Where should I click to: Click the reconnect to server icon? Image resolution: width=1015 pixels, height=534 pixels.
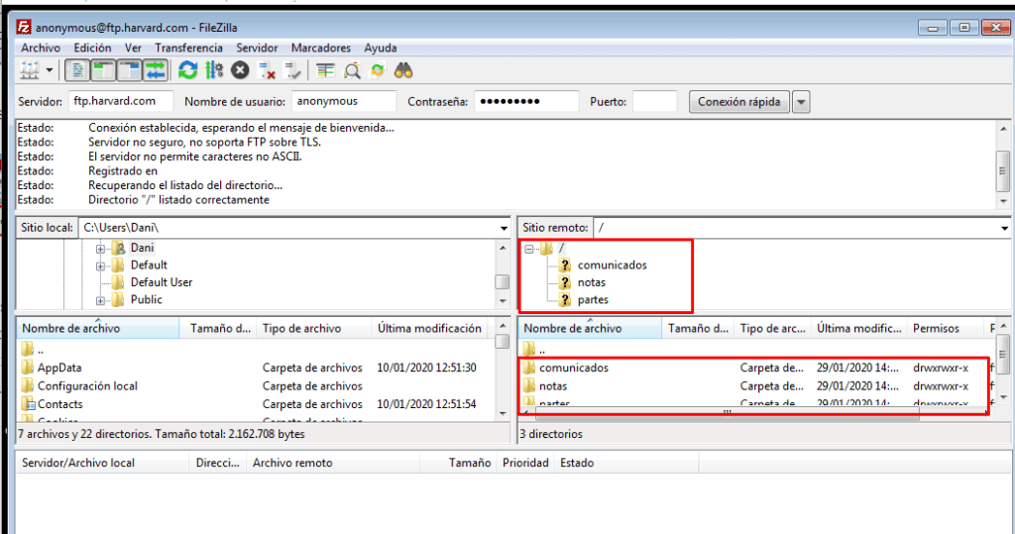coord(292,70)
